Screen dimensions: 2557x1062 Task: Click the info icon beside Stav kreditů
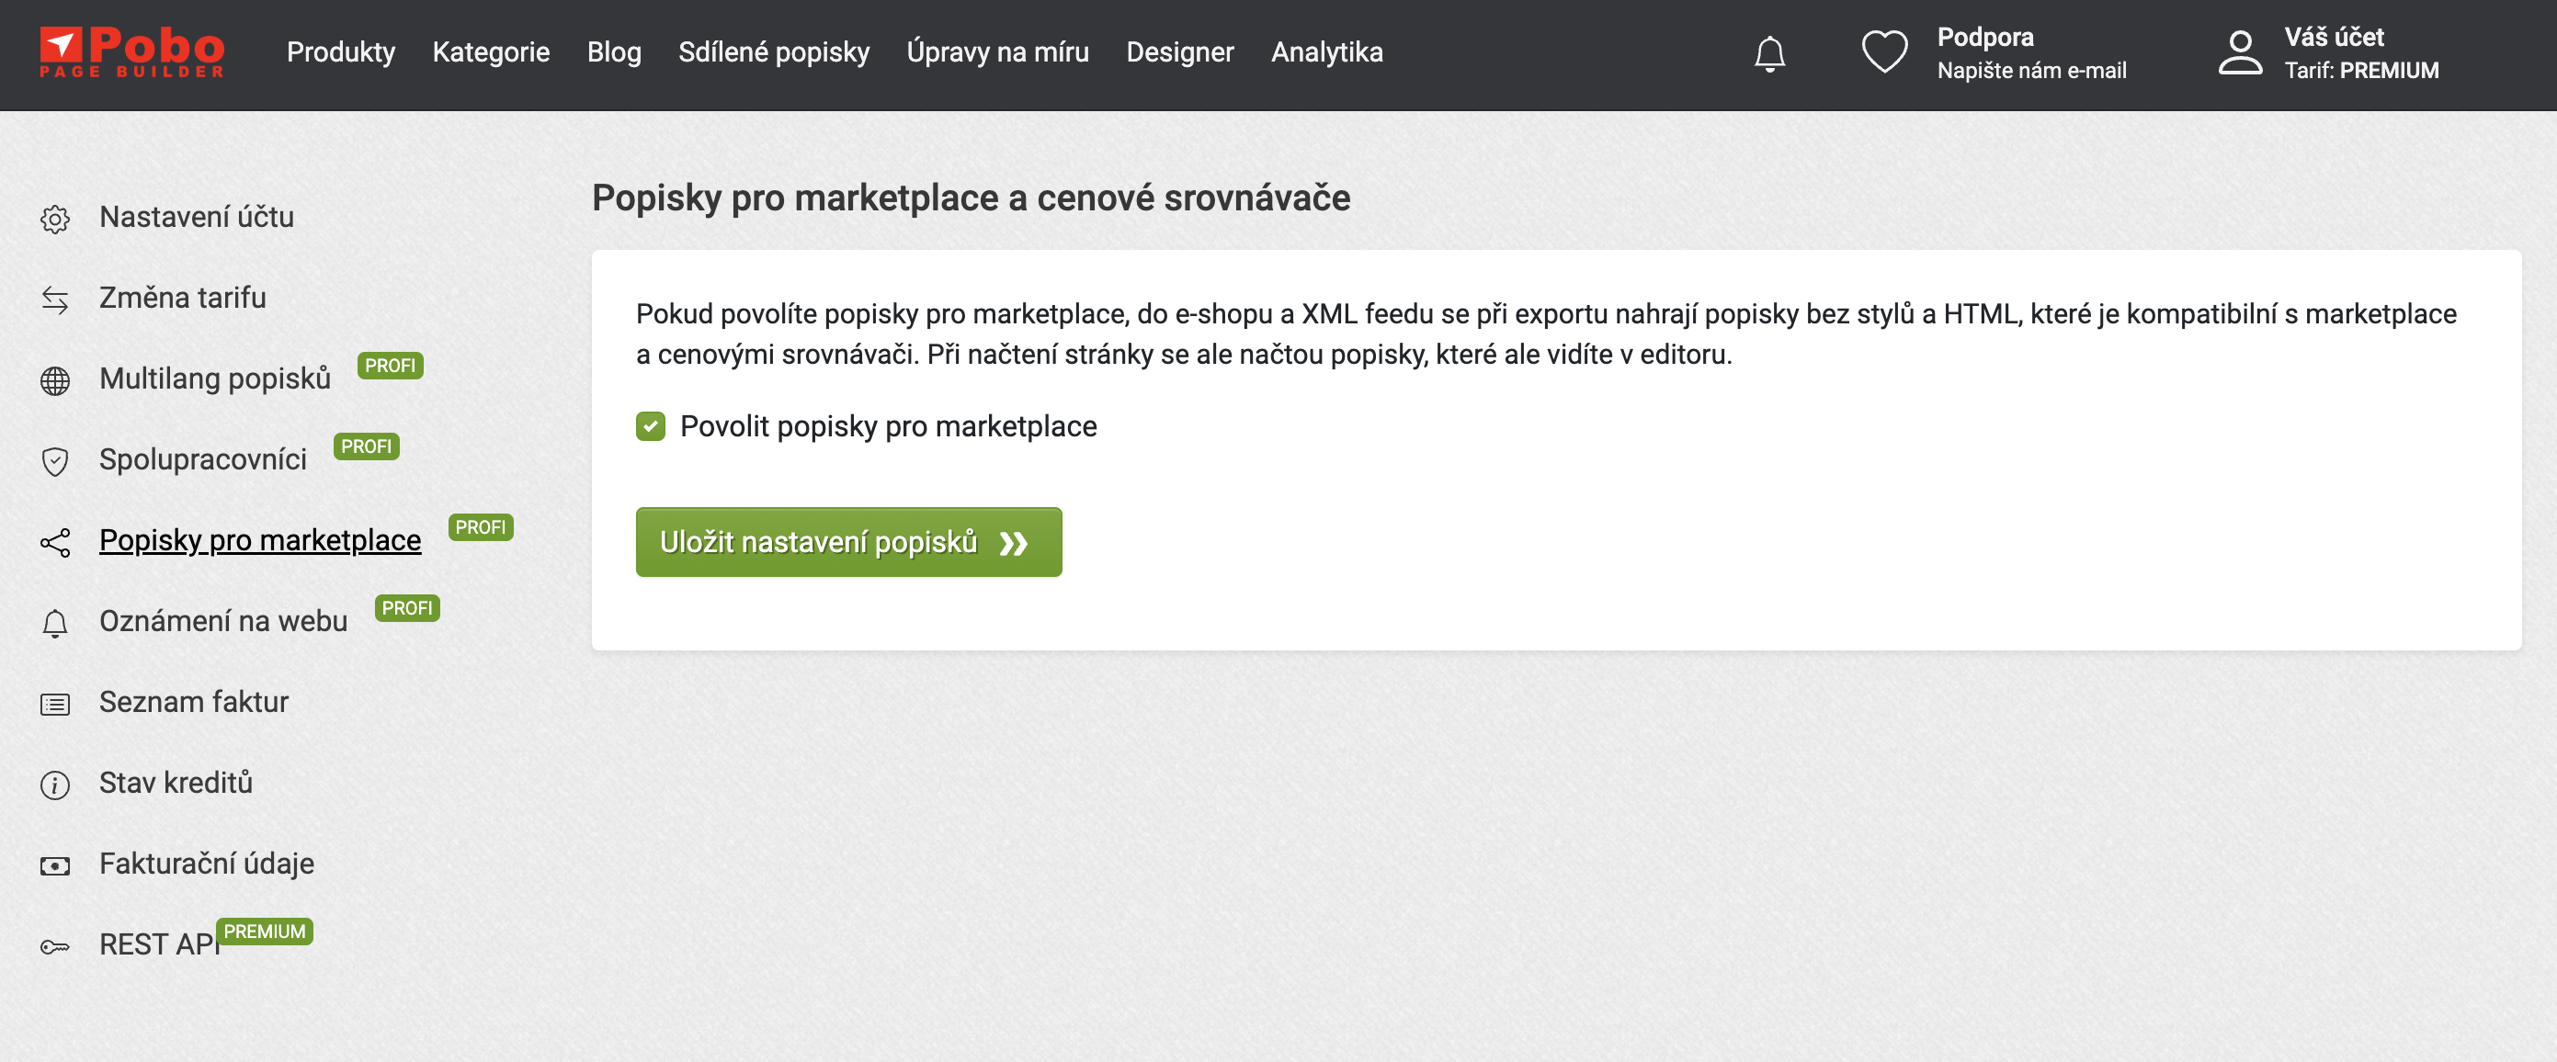pyautogui.click(x=54, y=785)
